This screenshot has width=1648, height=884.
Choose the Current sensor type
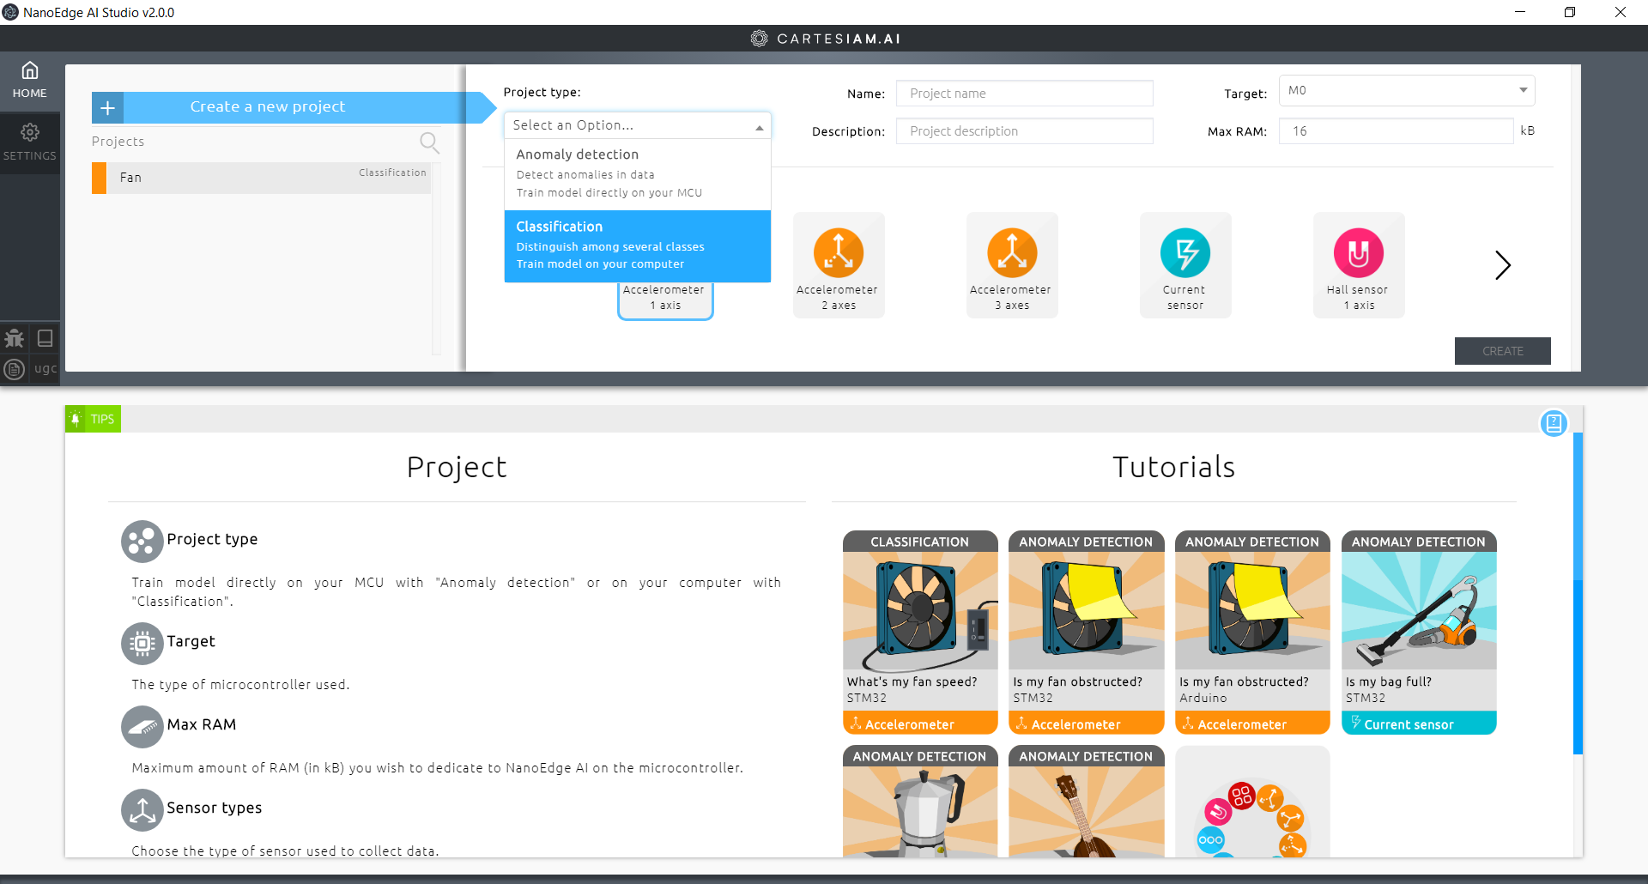[1184, 264]
